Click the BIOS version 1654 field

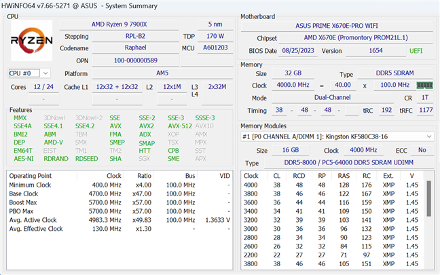[375, 51]
